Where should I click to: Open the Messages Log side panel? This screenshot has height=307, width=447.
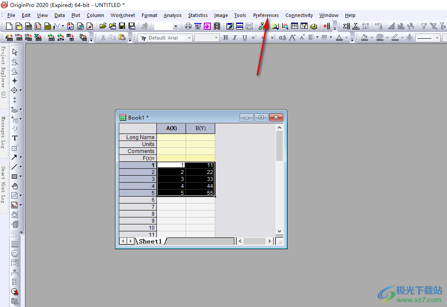(3, 132)
